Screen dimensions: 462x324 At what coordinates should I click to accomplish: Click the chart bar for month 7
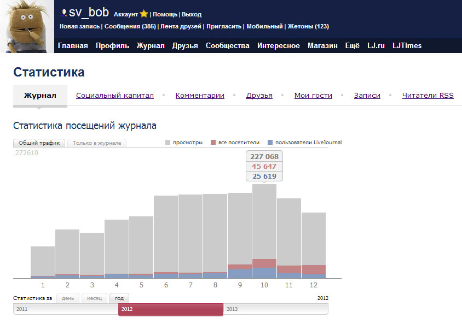tap(190, 236)
